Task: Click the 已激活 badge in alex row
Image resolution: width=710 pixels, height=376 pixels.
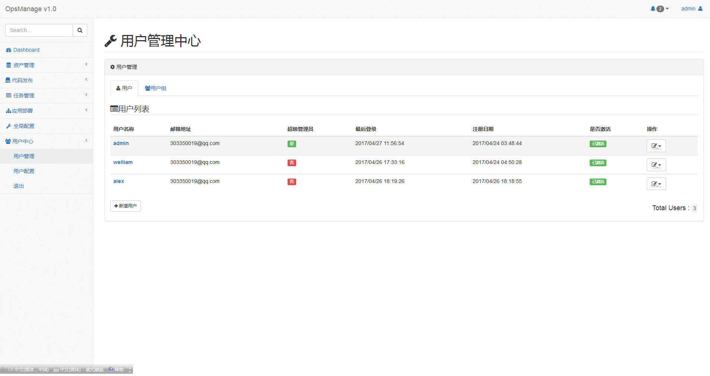Action: 598,182
